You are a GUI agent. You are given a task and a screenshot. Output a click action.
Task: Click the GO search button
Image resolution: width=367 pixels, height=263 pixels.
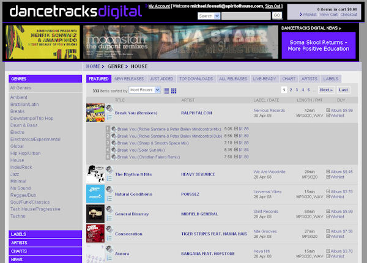276,15
